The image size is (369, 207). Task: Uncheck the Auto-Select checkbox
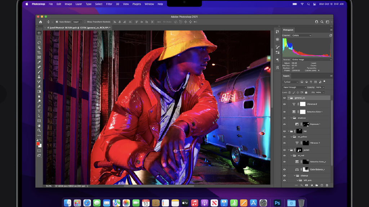(57, 22)
